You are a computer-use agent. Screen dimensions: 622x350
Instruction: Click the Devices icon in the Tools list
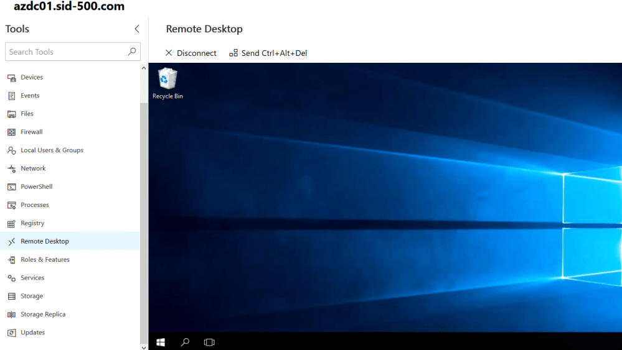coord(11,78)
